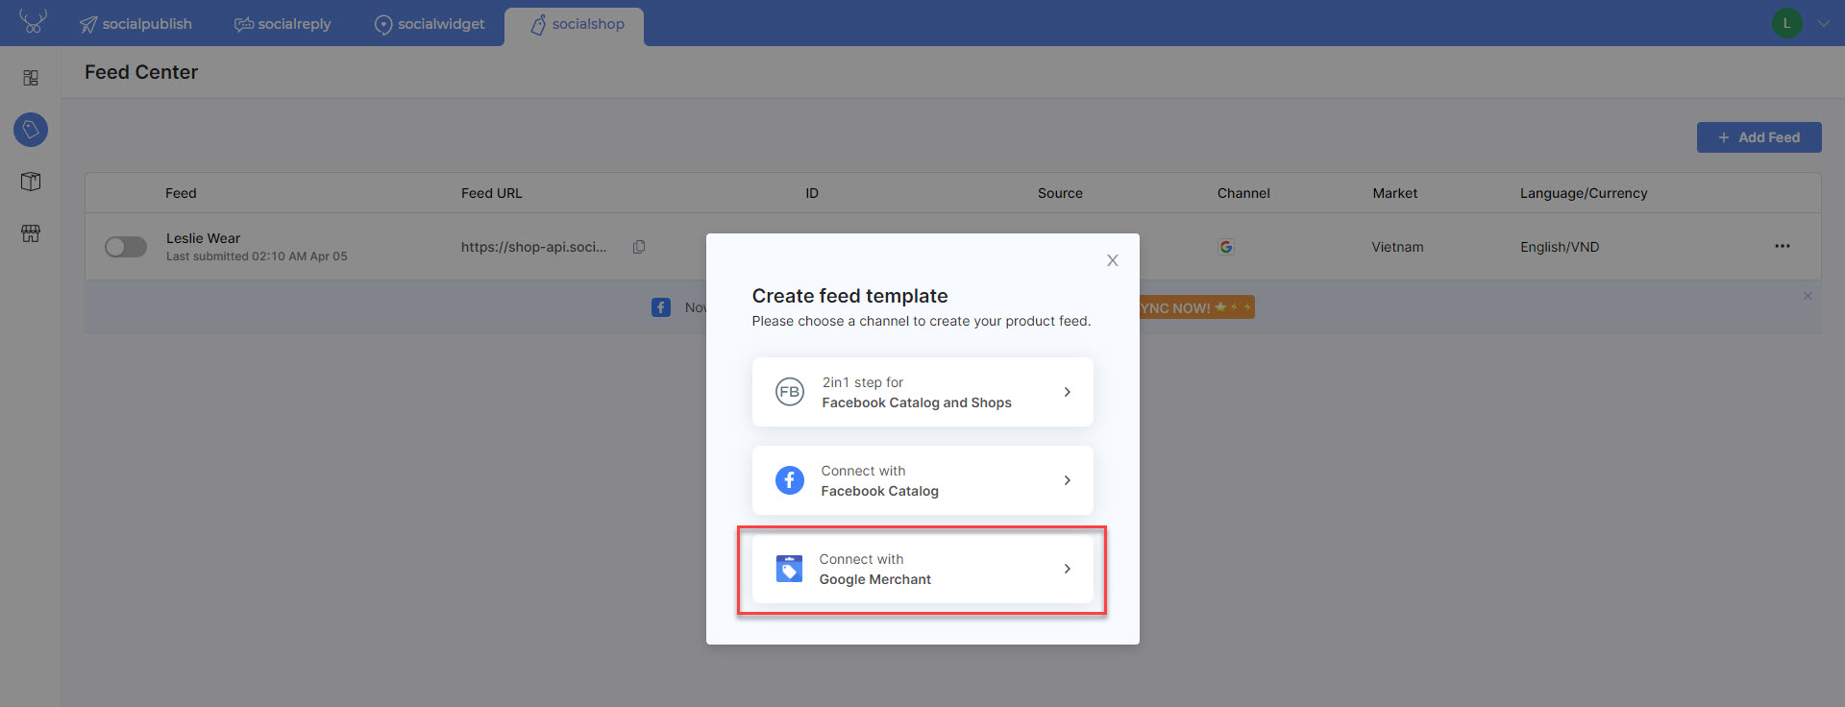Expand the 2in1 step option chevron

(1067, 392)
